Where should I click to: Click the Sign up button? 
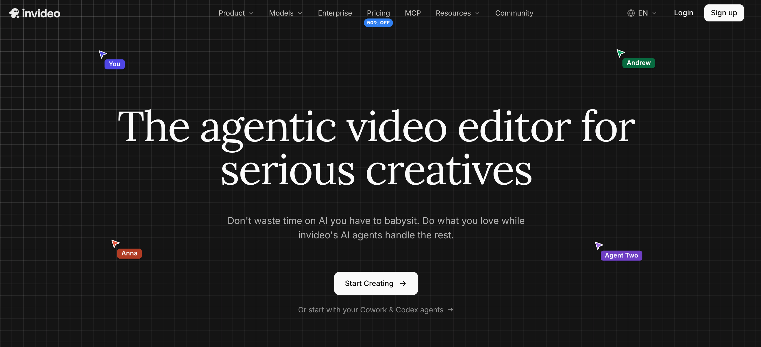pos(724,13)
